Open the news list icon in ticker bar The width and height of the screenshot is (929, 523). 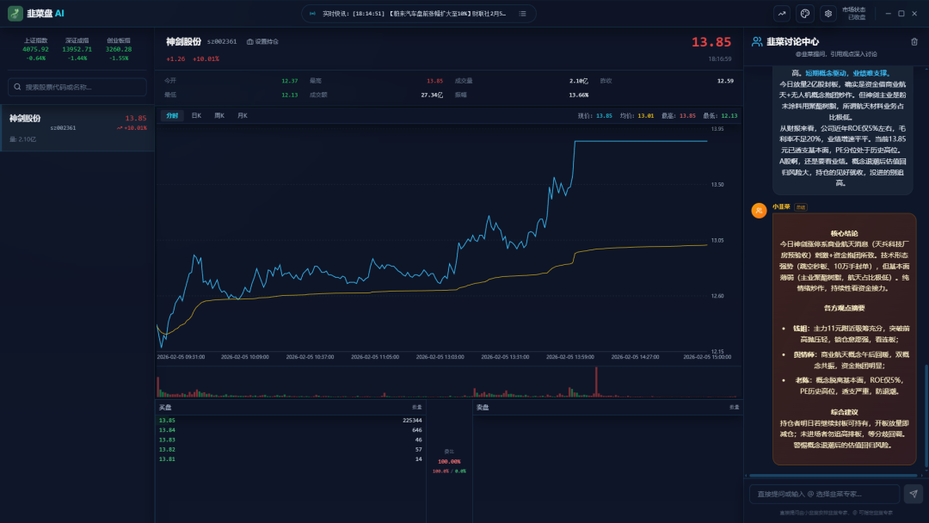coord(522,14)
